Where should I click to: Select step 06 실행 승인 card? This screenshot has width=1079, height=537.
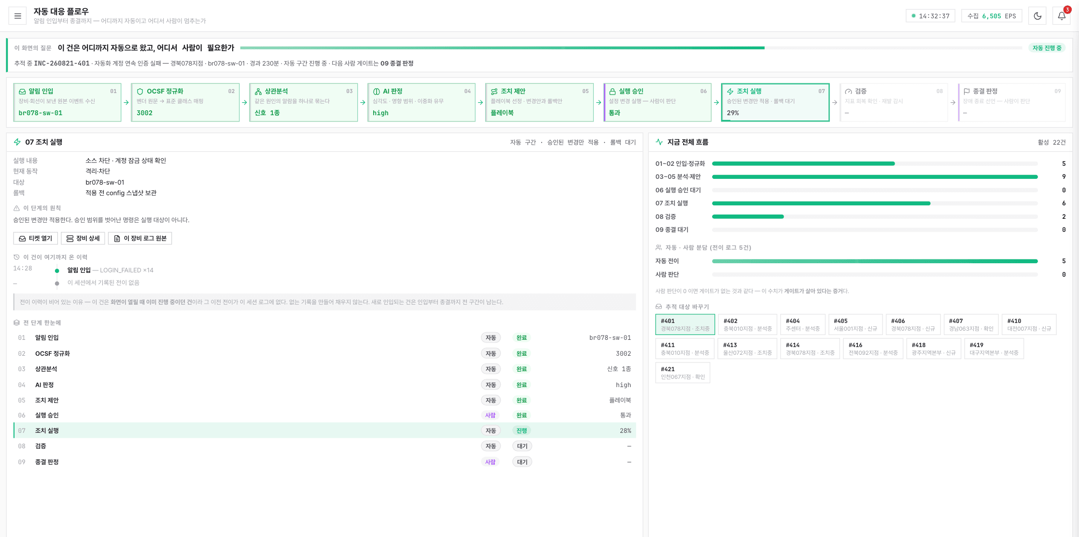[658, 102]
